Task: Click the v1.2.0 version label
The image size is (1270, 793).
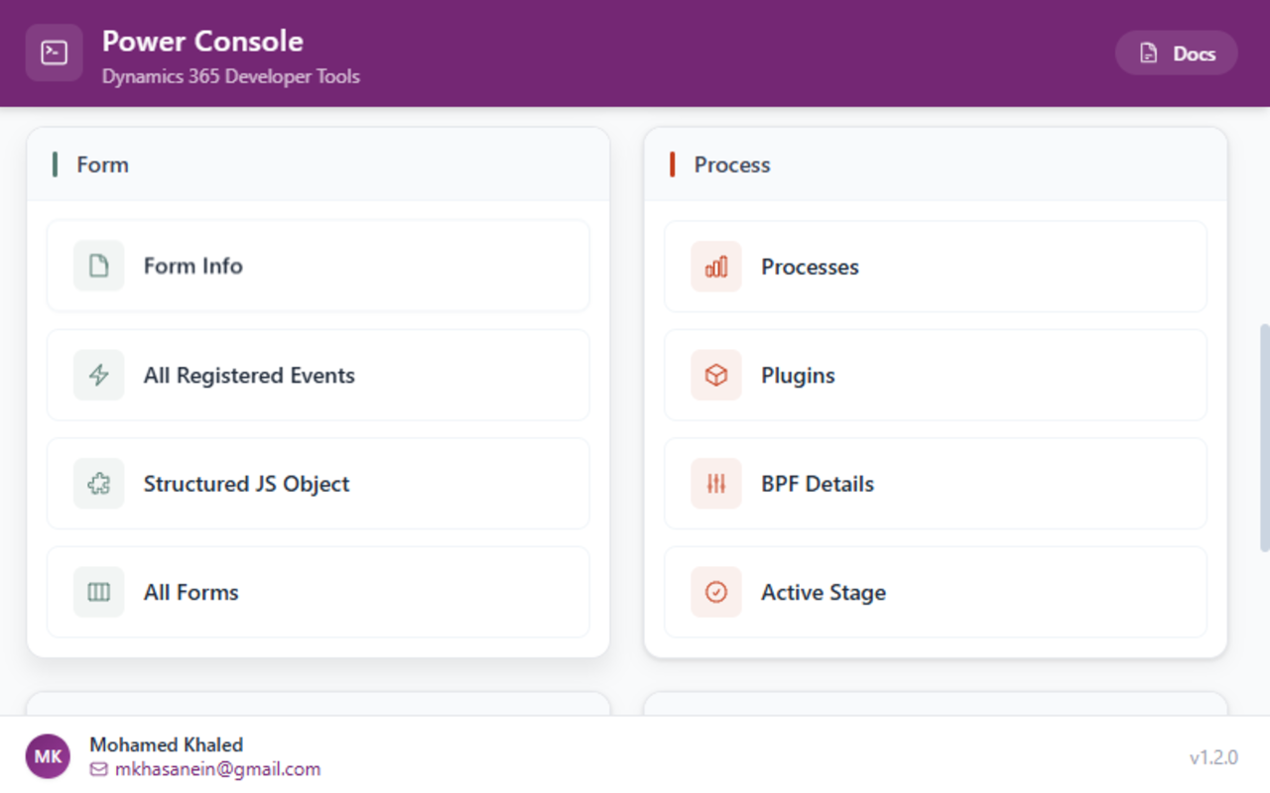Action: click(x=1213, y=757)
